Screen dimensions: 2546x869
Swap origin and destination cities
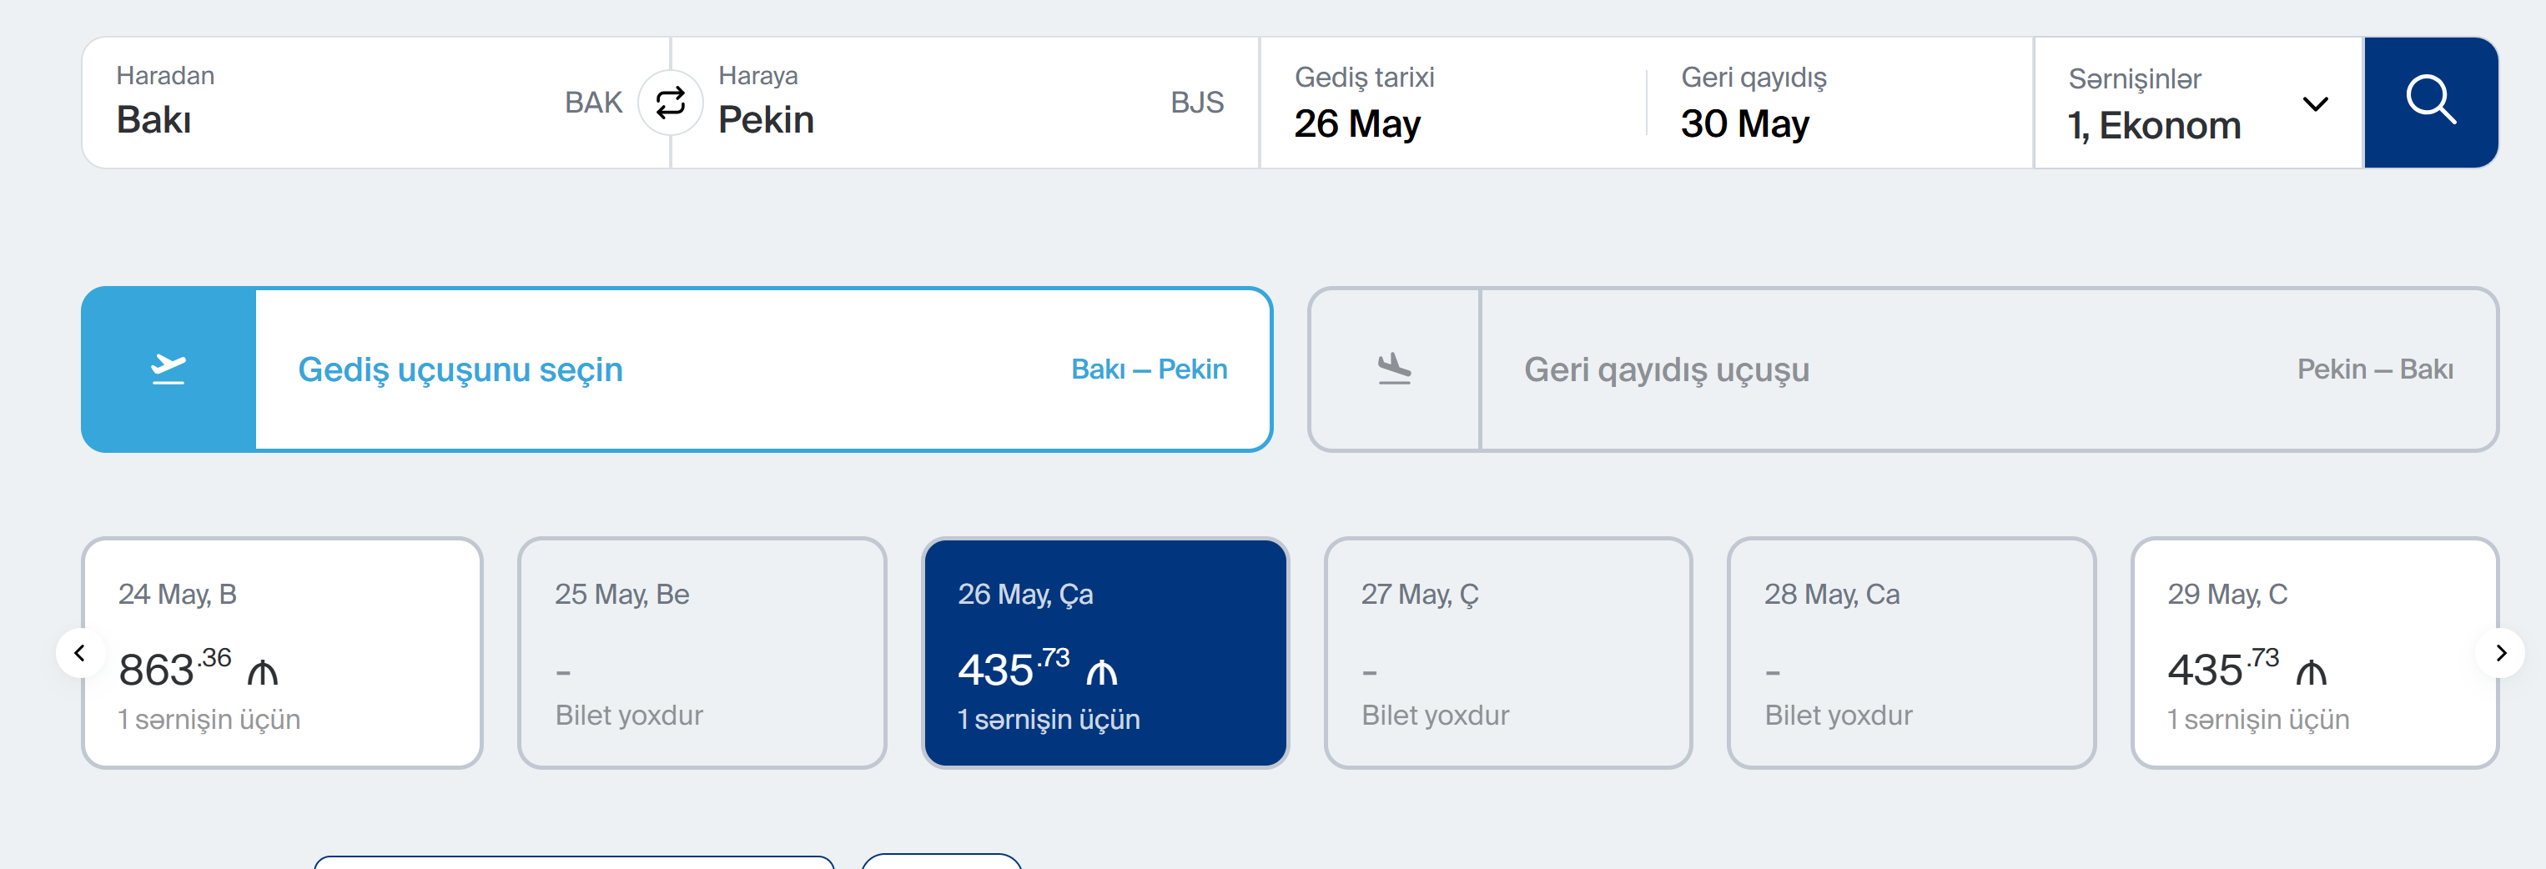click(x=670, y=102)
